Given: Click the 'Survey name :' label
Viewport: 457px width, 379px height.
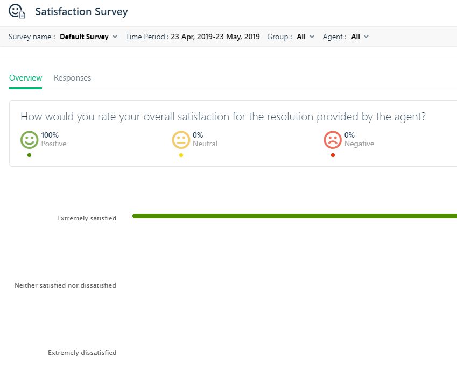Looking at the screenshot, I should pos(32,37).
